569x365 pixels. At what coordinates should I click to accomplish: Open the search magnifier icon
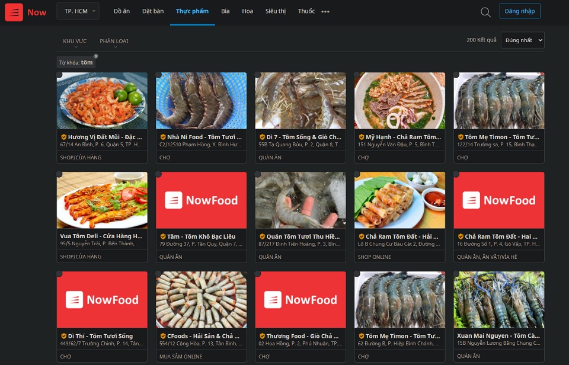(485, 12)
